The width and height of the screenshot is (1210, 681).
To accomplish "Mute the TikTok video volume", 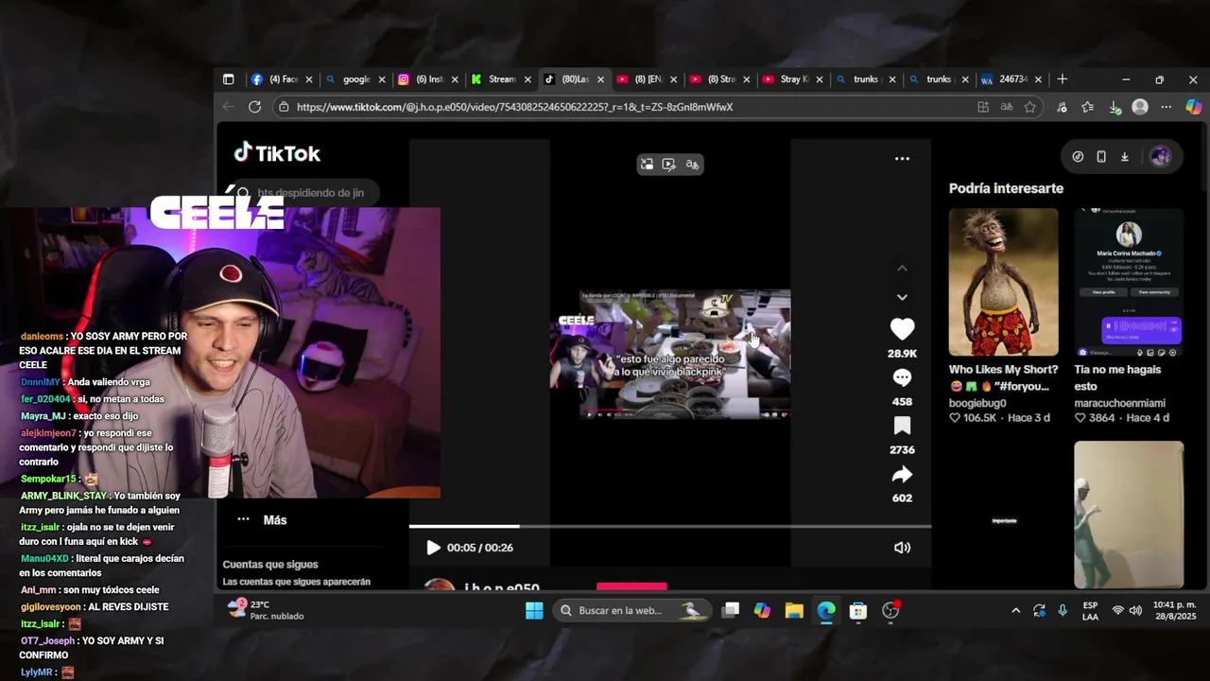I will coord(902,548).
